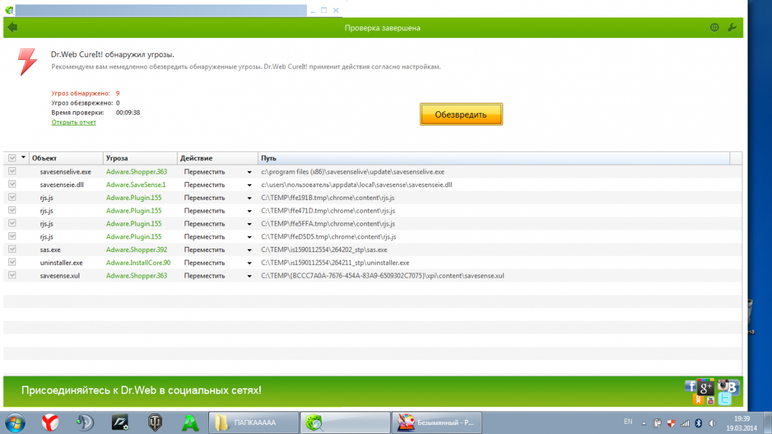Open action dropdown for rjs.js in ffe471D.tmp
This screenshot has height=434, width=772.
[249, 211]
